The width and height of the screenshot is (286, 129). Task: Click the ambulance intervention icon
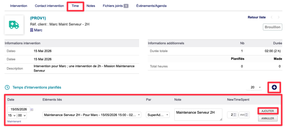pos(14,25)
